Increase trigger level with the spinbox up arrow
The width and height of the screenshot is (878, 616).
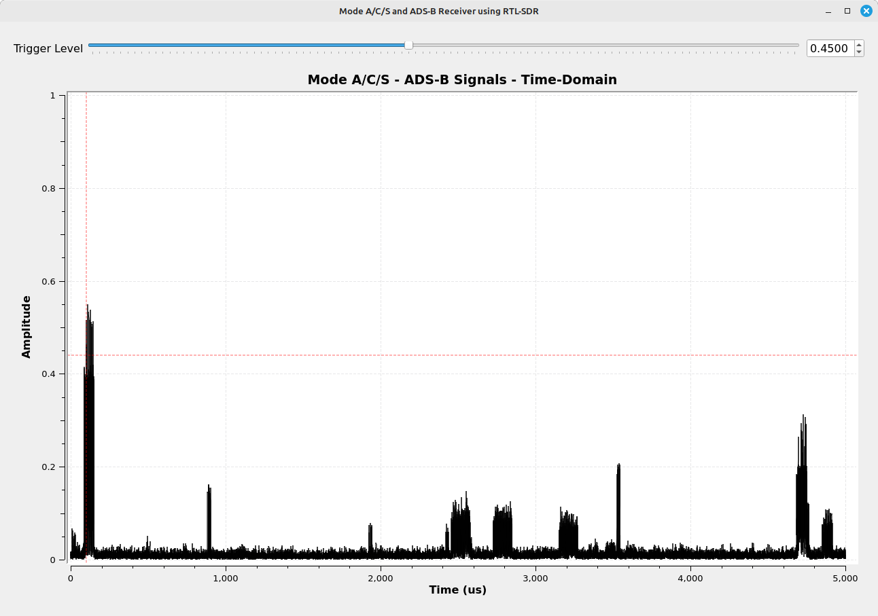(x=859, y=45)
